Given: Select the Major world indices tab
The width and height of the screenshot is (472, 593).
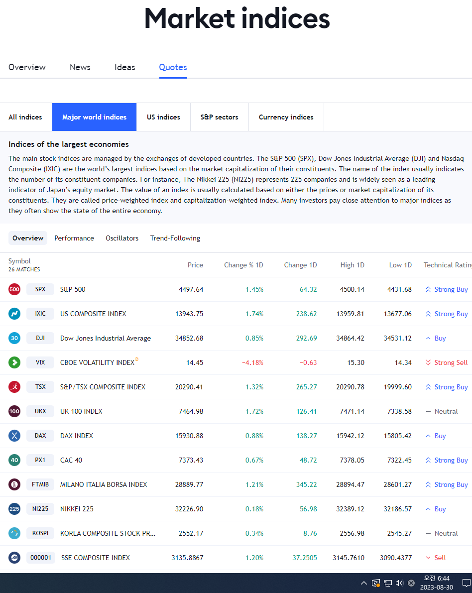Looking at the screenshot, I should point(94,117).
